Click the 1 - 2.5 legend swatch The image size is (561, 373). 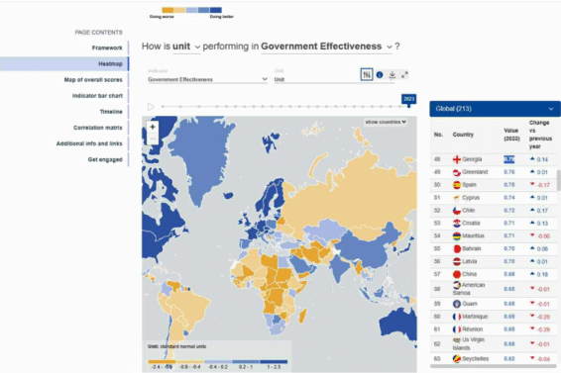(x=274, y=361)
